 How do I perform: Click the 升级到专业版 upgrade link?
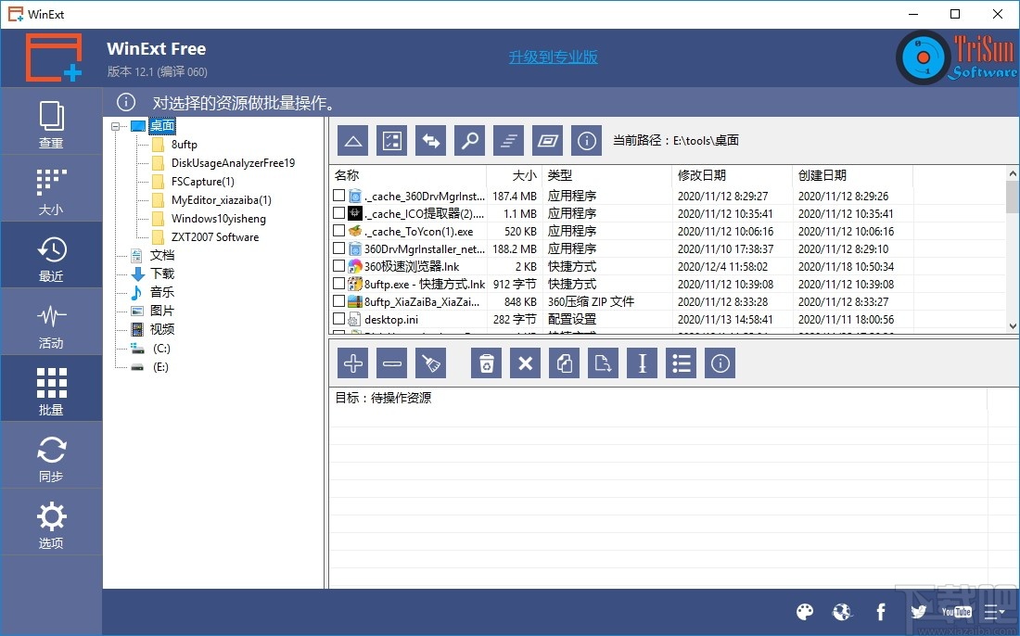tap(553, 57)
